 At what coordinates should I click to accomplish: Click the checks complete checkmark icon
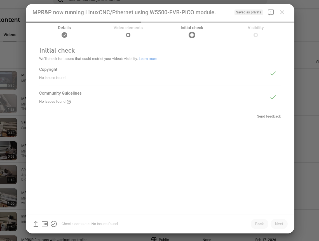click(54, 224)
